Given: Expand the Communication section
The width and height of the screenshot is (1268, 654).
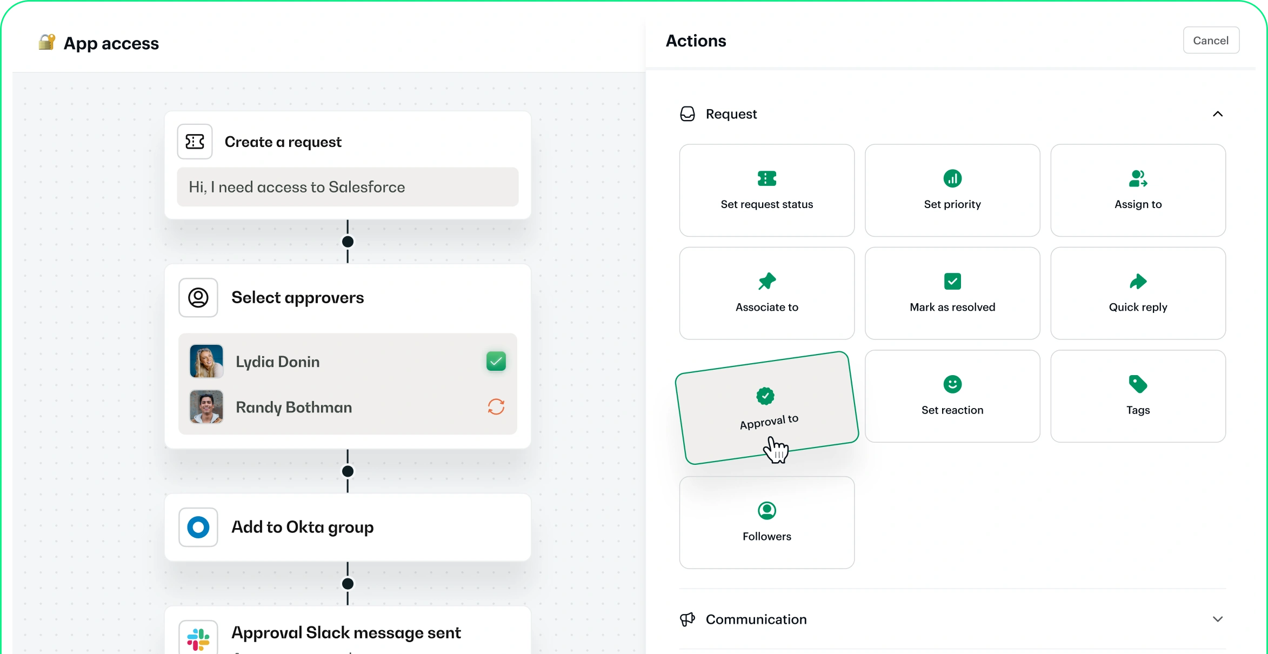Looking at the screenshot, I should pos(1218,619).
